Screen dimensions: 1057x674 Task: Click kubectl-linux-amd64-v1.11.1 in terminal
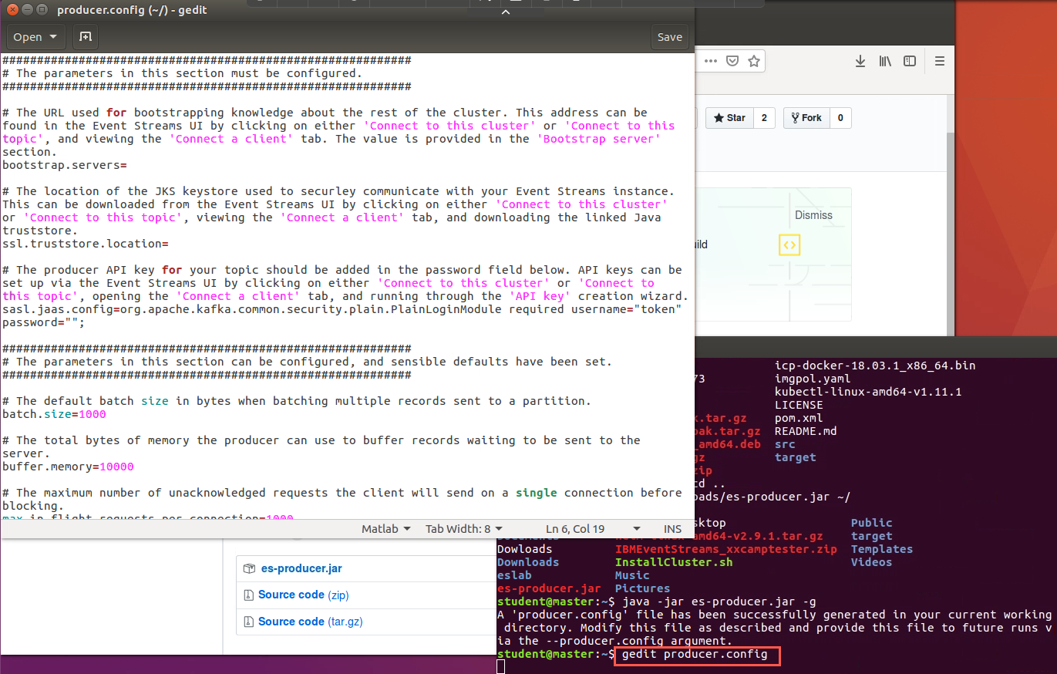point(868,392)
